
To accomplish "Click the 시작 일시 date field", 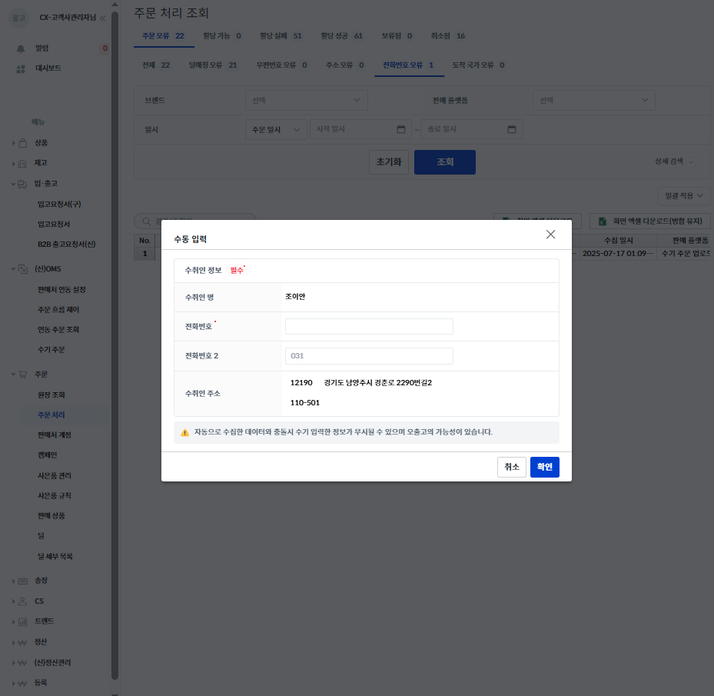I will (360, 129).
